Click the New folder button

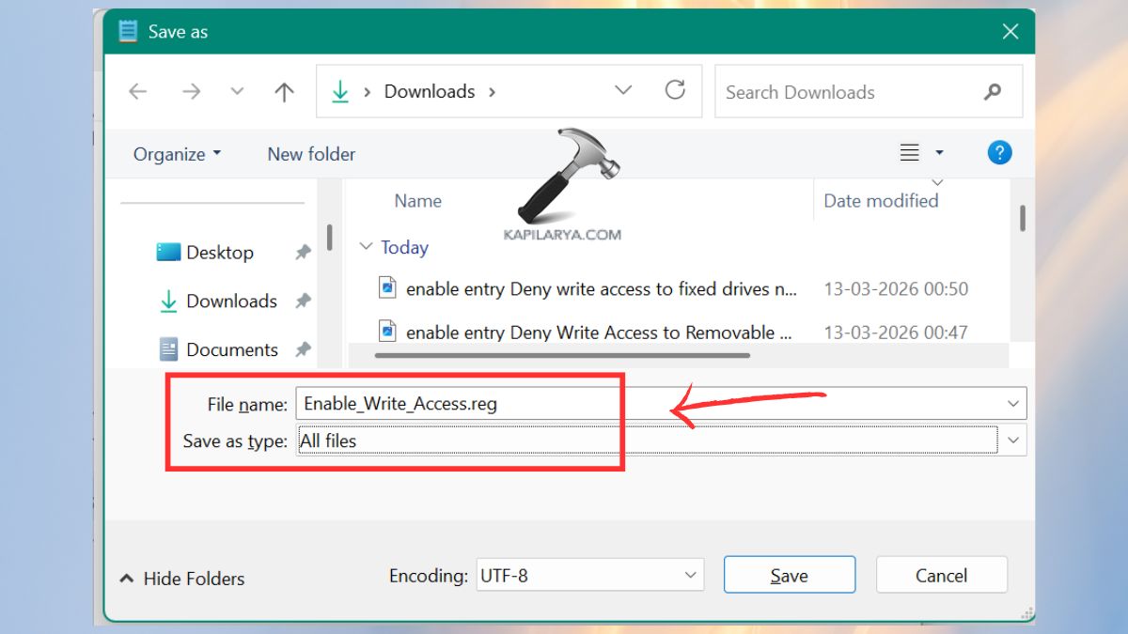coord(311,153)
